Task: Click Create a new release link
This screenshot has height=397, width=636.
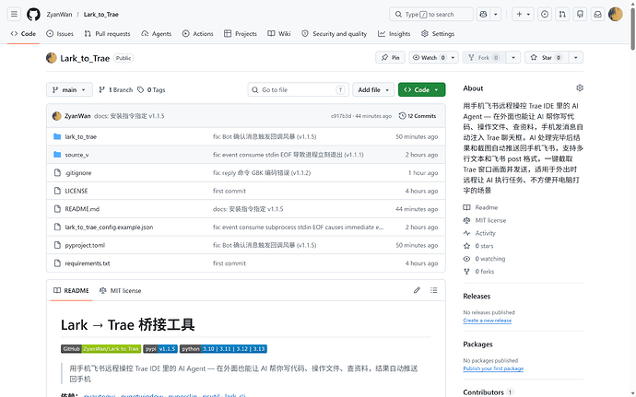Action: pyautogui.click(x=488, y=321)
